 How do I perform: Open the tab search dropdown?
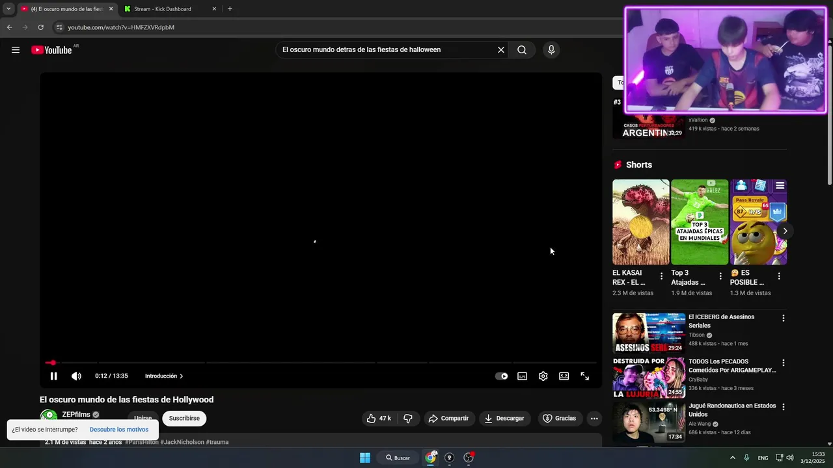8,9
